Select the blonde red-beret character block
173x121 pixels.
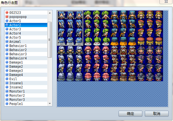(150, 28)
